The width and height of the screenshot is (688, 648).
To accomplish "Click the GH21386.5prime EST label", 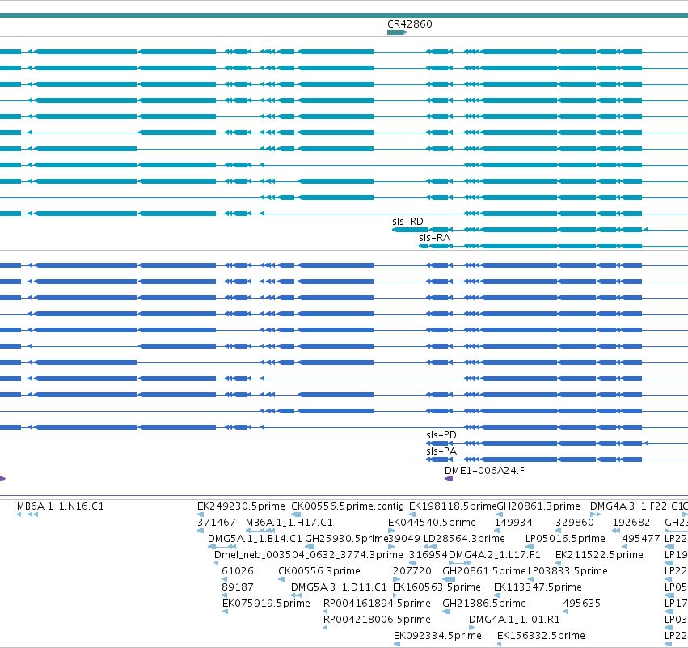I will click(484, 604).
